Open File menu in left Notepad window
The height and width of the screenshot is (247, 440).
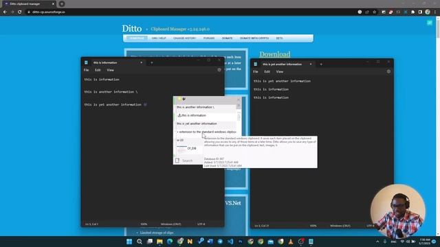[86, 70]
